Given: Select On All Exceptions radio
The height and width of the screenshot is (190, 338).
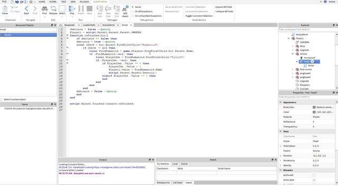Looking at the screenshot, I should pos(133,12).
